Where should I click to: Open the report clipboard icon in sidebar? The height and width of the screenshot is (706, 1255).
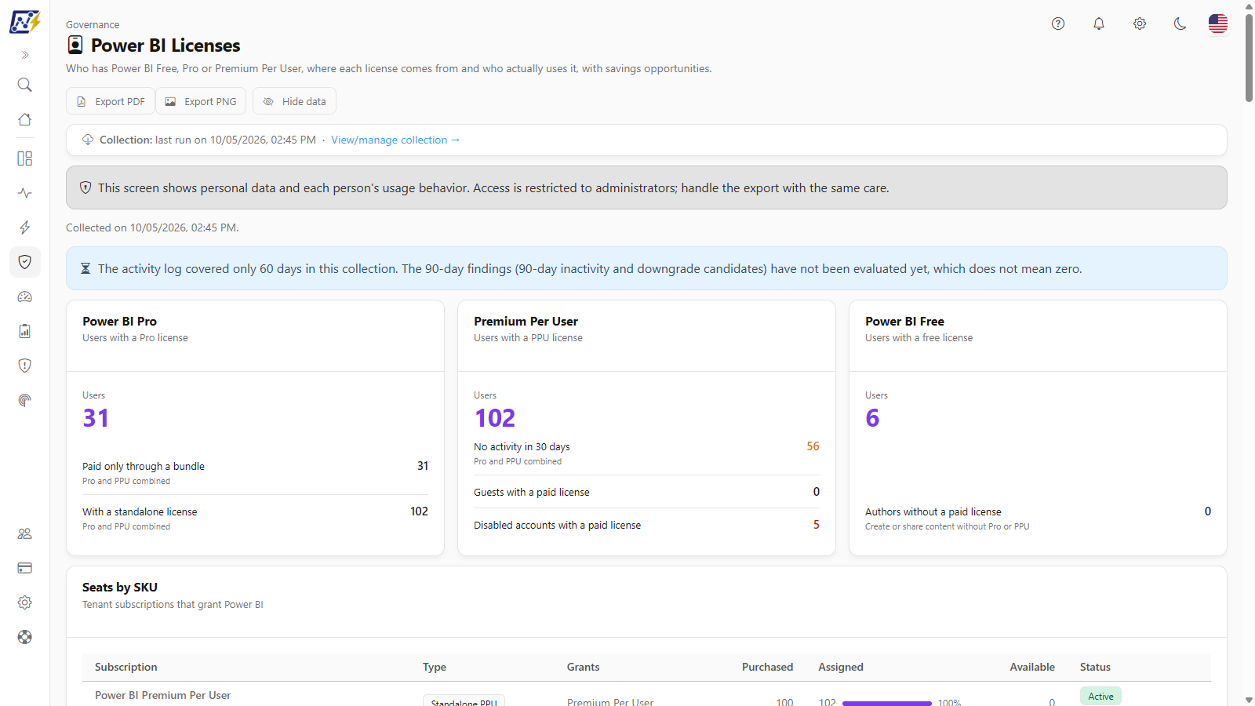25,331
